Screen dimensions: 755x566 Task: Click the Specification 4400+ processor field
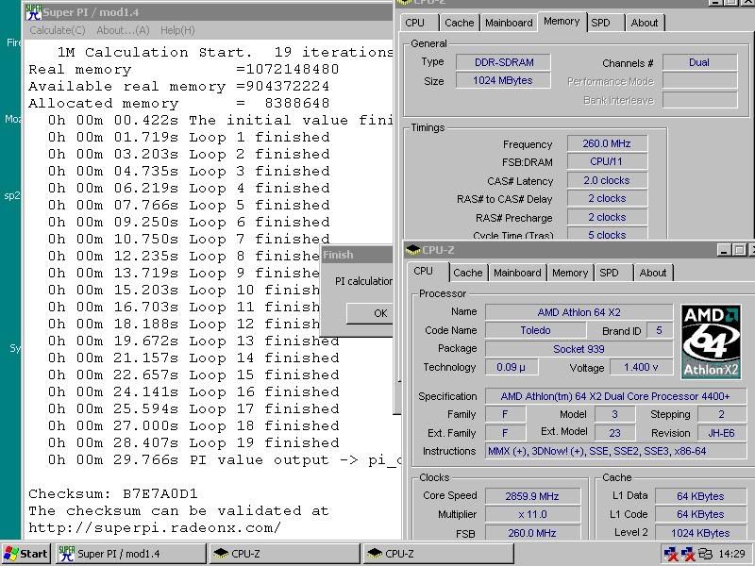615,396
